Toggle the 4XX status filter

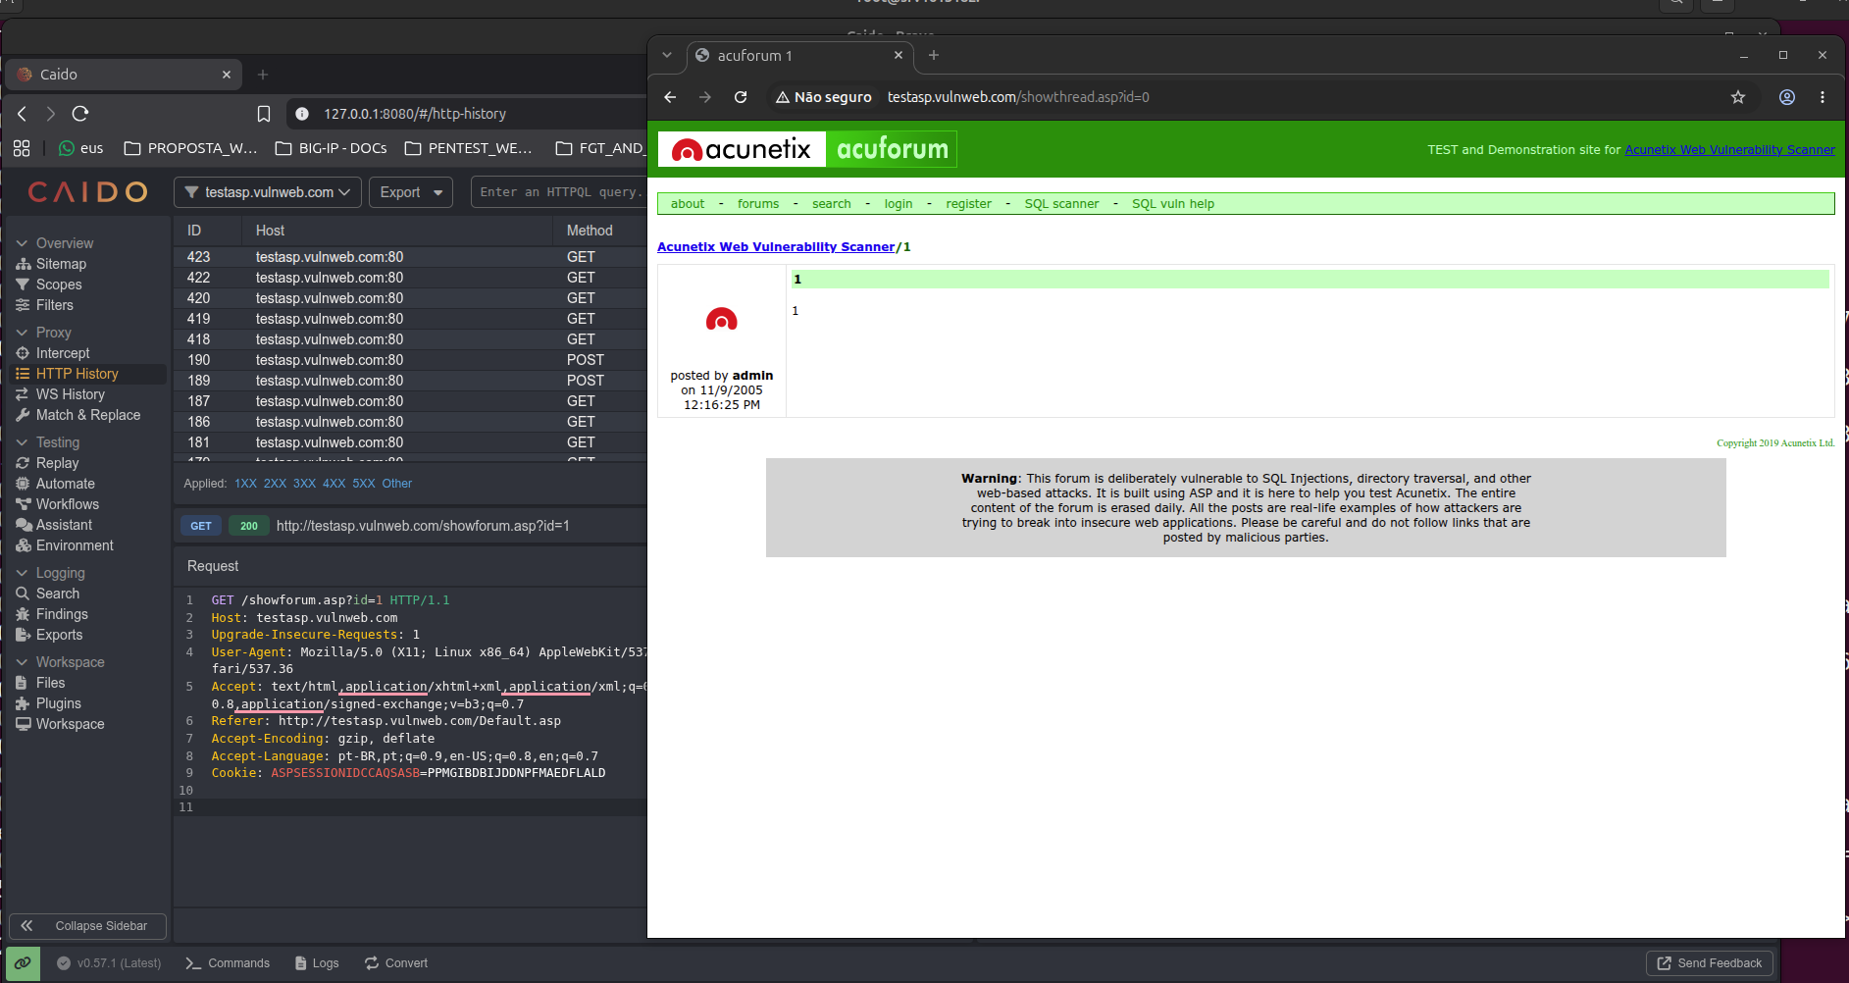334,484
